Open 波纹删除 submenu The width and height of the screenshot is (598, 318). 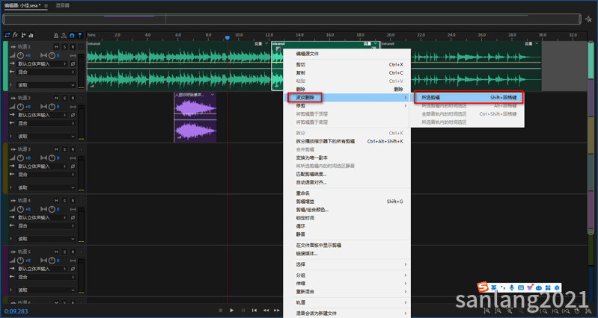tap(347, 98)
